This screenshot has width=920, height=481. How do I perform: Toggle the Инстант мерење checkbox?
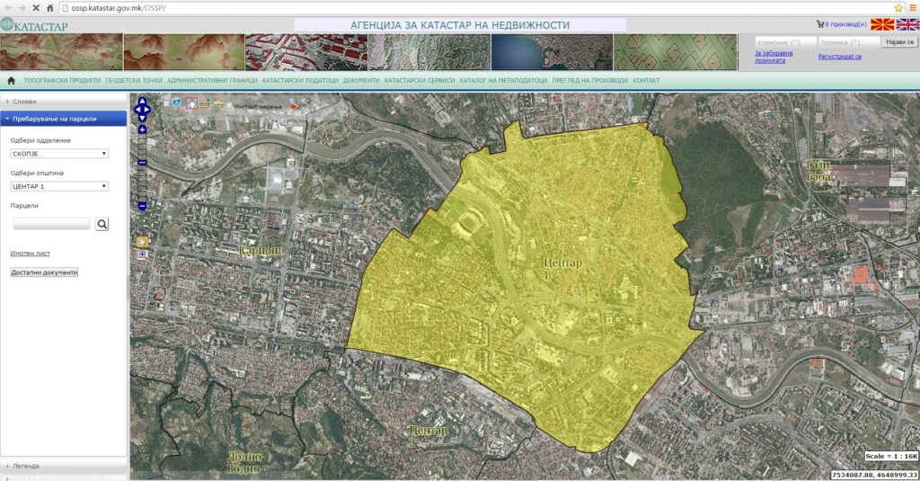[x=228, y=104]
